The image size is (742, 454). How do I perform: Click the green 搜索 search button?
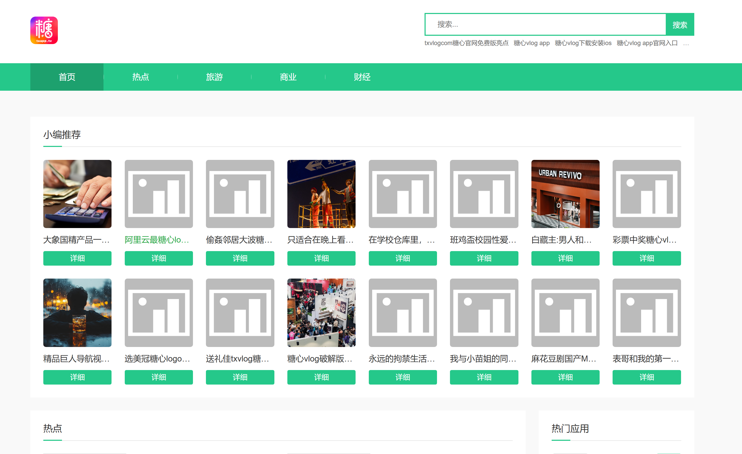(680, 25)
